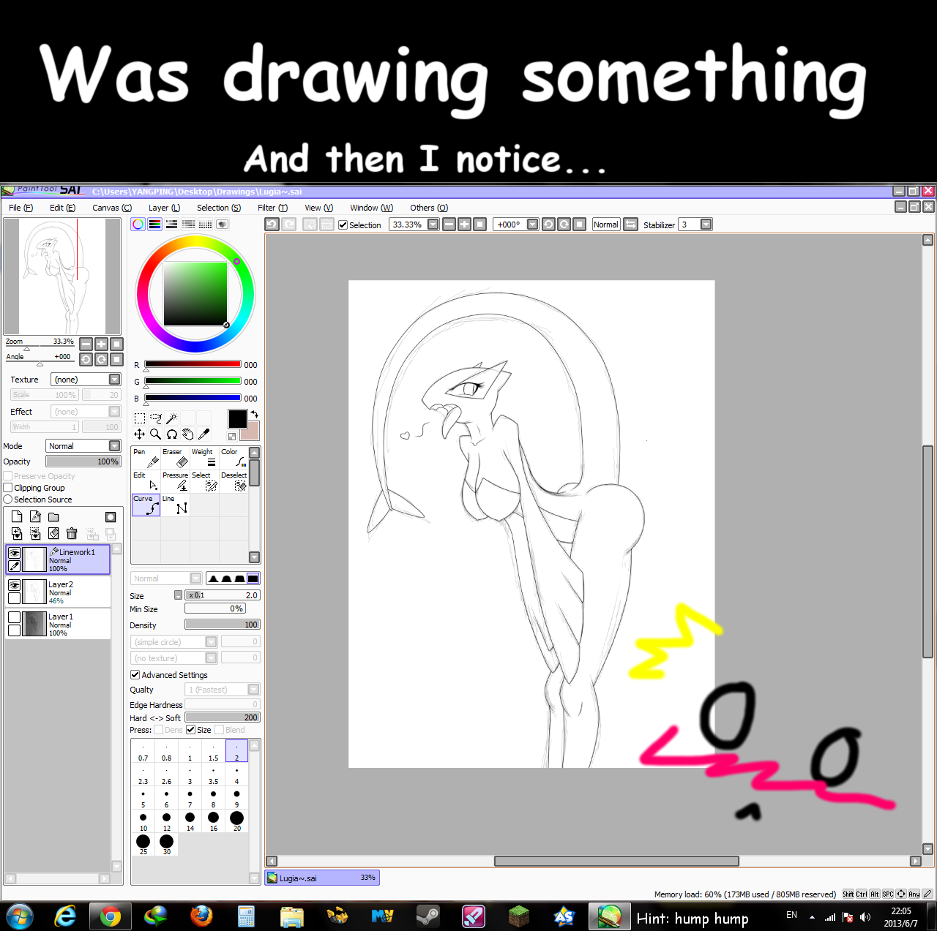The image size is (937, 931).
Task: Click the foreground black color swatch
Action: point(237,418)
